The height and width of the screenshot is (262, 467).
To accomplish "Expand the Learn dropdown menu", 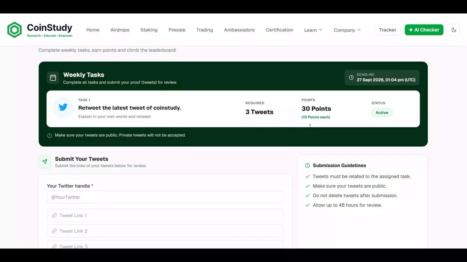I will pos(313,30).
